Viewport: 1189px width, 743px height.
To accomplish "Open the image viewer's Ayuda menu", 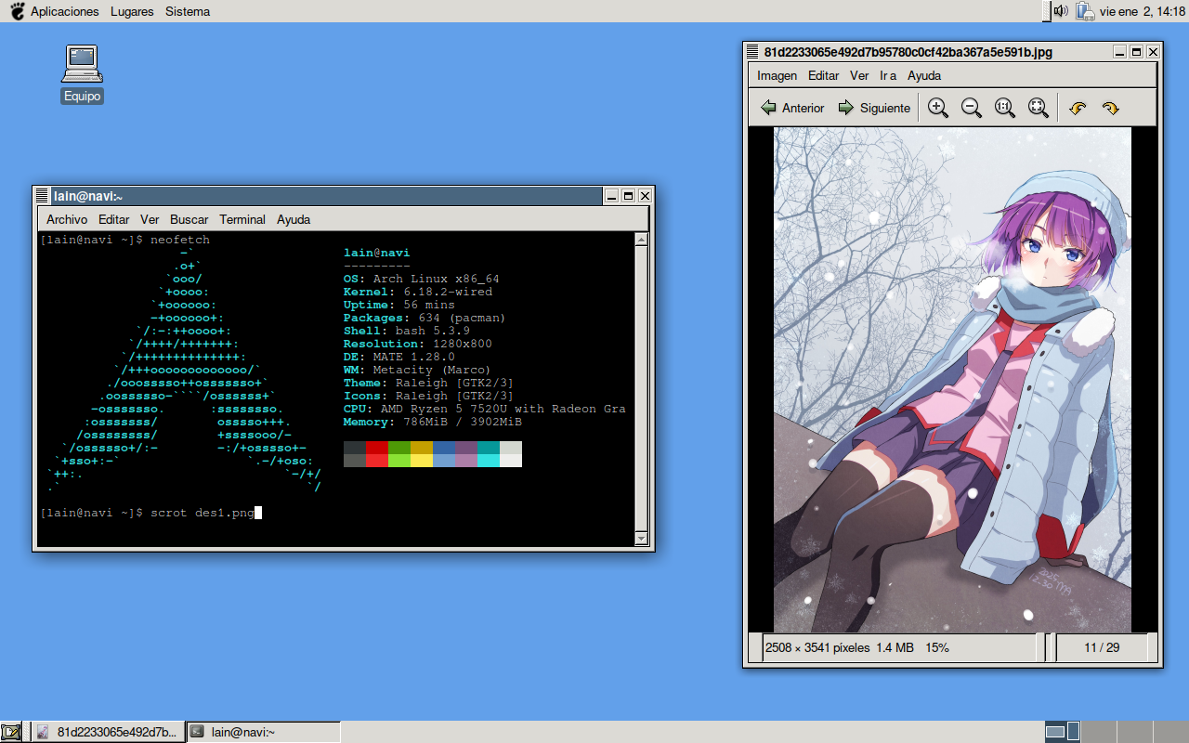I will click(924, 75).
